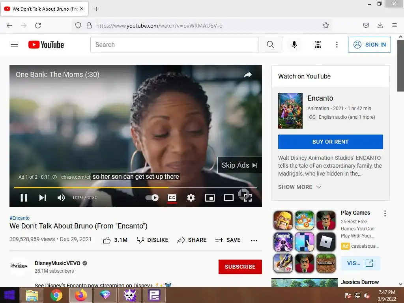Select the We Don't Talk About Bruno tab
Viewport: 404px width, 303px height.
tap(44, 9)
